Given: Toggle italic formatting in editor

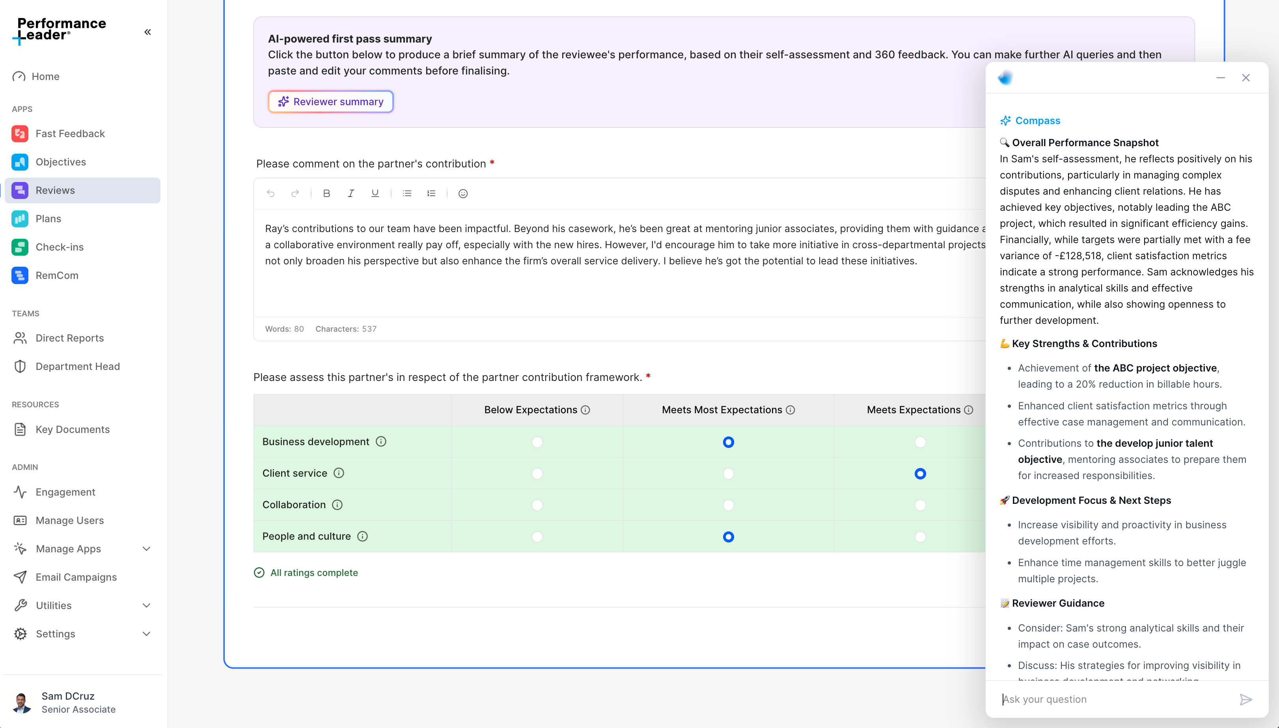Looking at the screenshot, I should 351,193.
